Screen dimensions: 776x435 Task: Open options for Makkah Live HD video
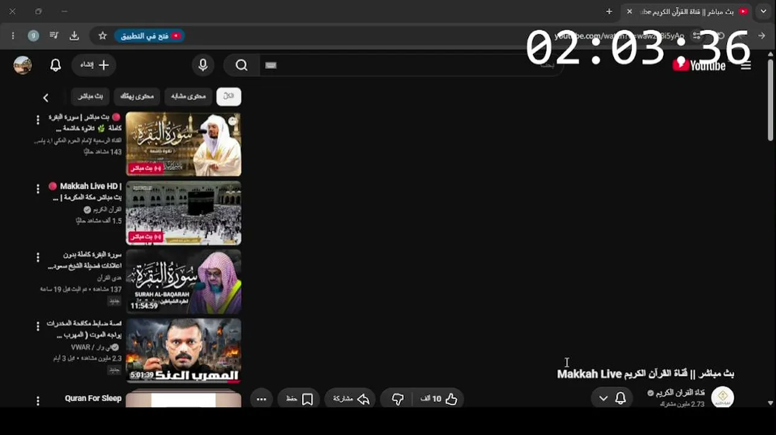37,189
